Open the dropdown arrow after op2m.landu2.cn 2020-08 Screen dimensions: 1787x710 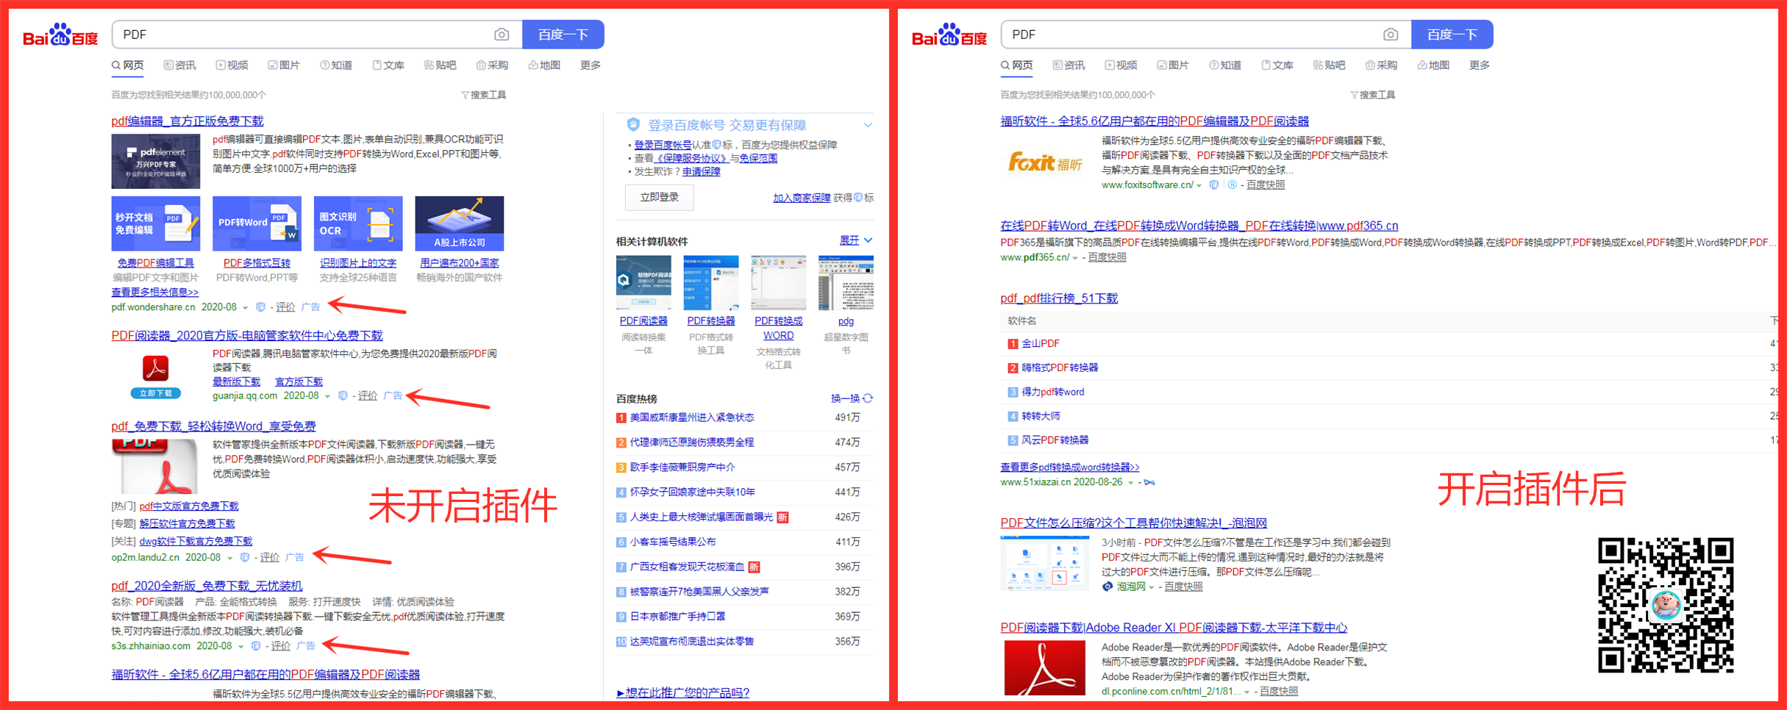pyautogui.click(x=229, y=559)
